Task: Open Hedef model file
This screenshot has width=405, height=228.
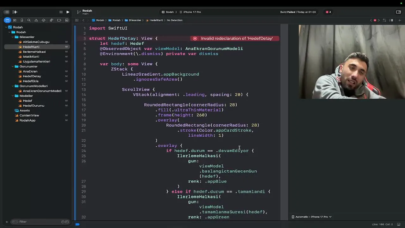Action: [x=27, y=101]
